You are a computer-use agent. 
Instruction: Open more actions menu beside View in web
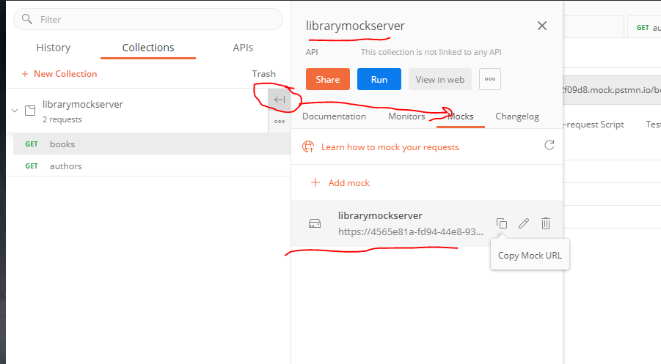[x=490, y=79]
